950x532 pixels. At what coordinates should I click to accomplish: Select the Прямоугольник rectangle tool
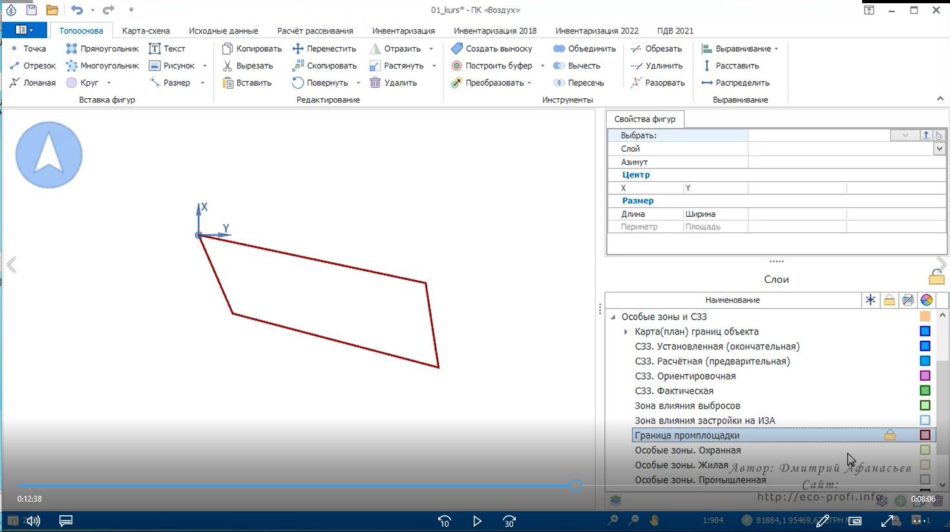pos(102,48)
